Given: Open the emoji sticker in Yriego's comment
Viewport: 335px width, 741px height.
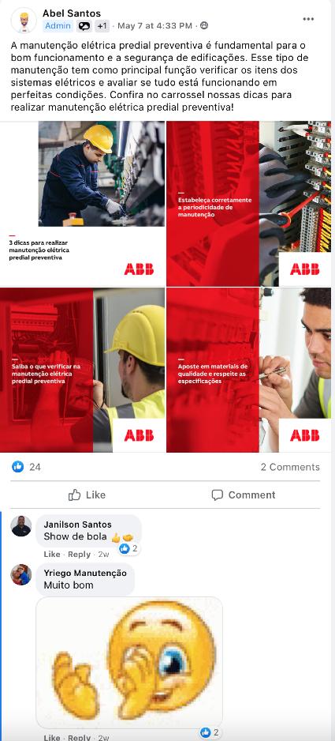Looking at the screenshot, I should click(x=129, y=663).
